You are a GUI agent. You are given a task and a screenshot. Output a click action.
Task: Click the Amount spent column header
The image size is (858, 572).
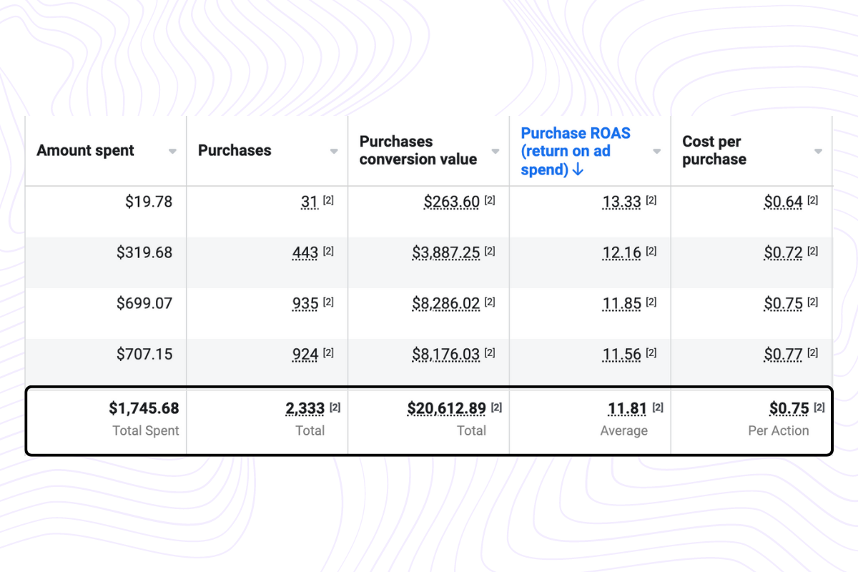[86, 151]
